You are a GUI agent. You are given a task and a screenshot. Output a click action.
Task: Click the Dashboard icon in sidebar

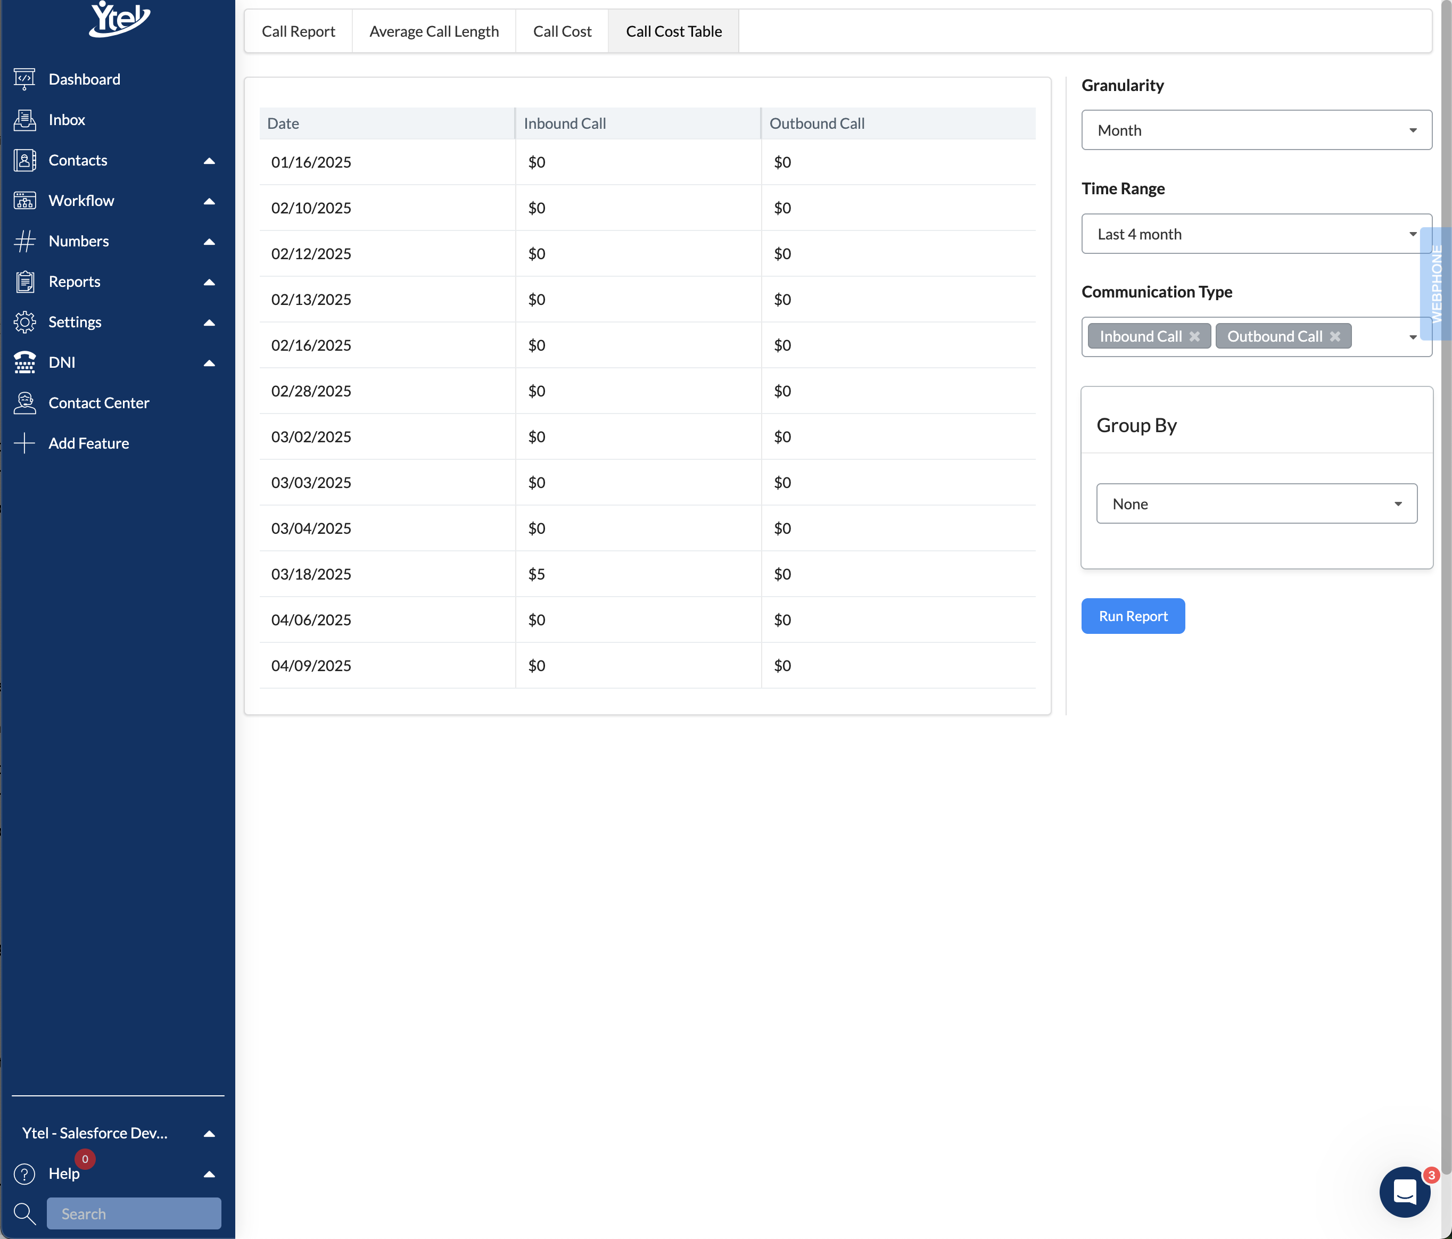pos(24,79)
